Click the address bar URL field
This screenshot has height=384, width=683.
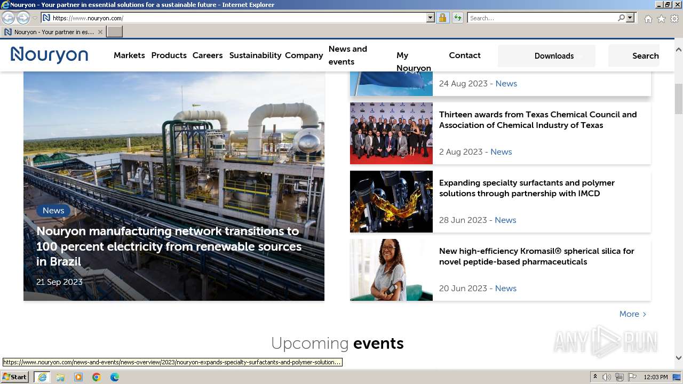(237, 18)
